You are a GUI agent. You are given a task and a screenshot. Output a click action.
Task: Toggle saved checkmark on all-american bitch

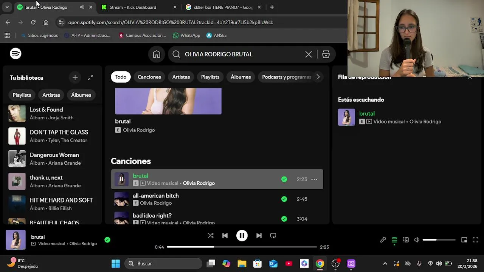point(284,199)
